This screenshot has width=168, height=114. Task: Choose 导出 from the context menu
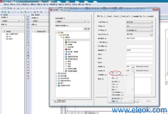coord(115,78)
